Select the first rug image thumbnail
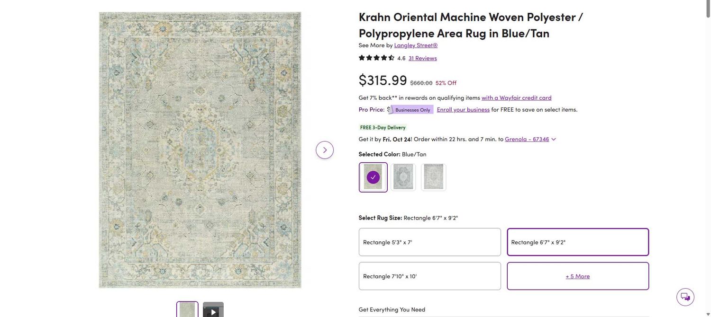Viewport: 711px width, 317px height. point(187,310)
